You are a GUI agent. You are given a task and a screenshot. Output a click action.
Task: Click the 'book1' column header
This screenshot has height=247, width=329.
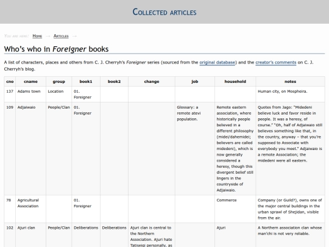click(x=86, y=82)
